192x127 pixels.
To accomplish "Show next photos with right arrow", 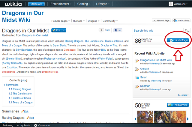I will (x=188, y=119).
